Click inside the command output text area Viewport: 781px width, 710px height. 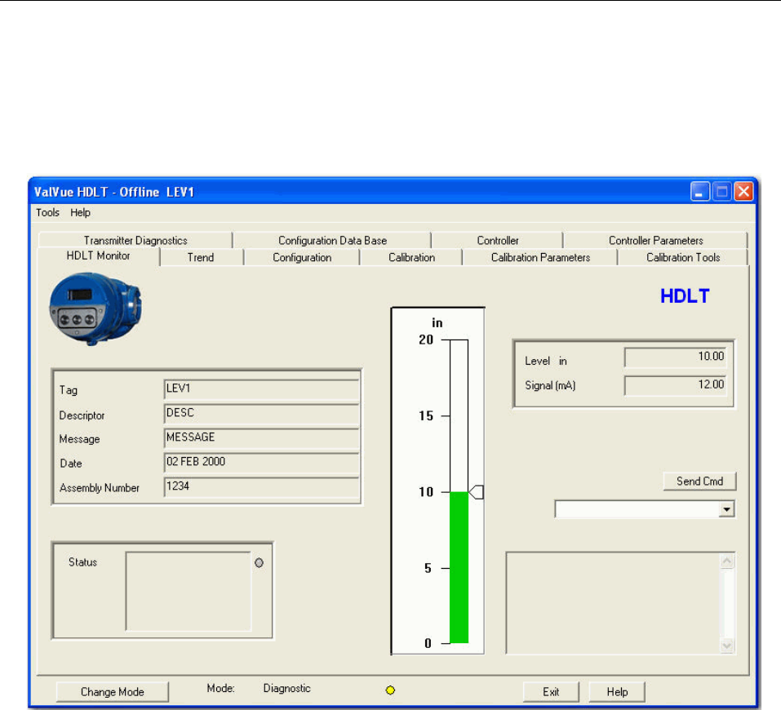pyautogui.click(x=613, y=603)
